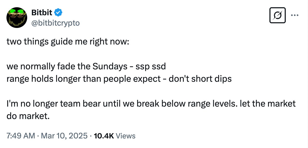
Task: Visit the @bitbitcrypto handle link
Action: (x=55, y=23)
